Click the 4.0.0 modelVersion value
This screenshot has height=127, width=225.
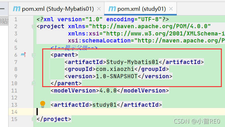click(x=108, y=91)
